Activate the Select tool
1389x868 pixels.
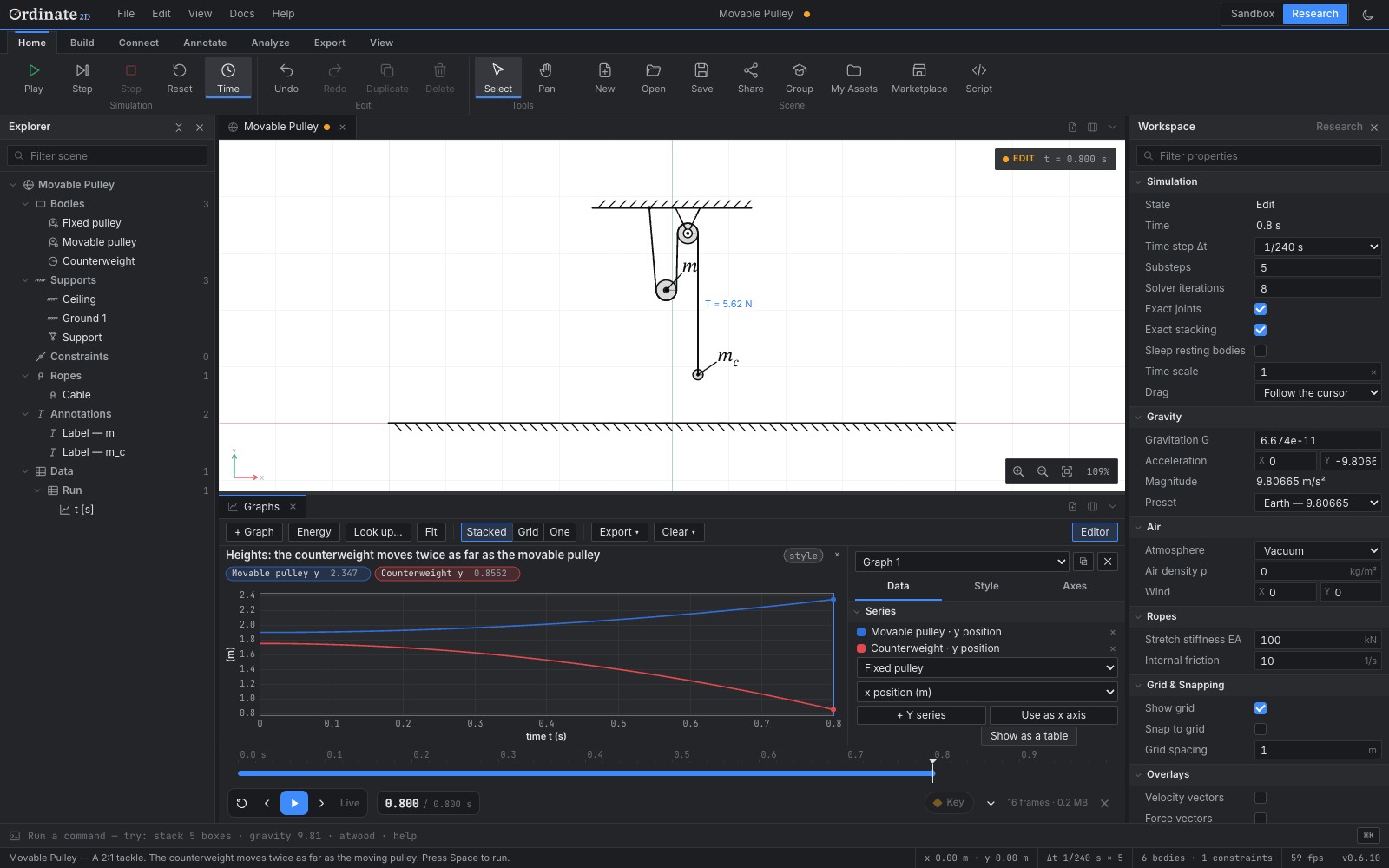tap(498, 77)
